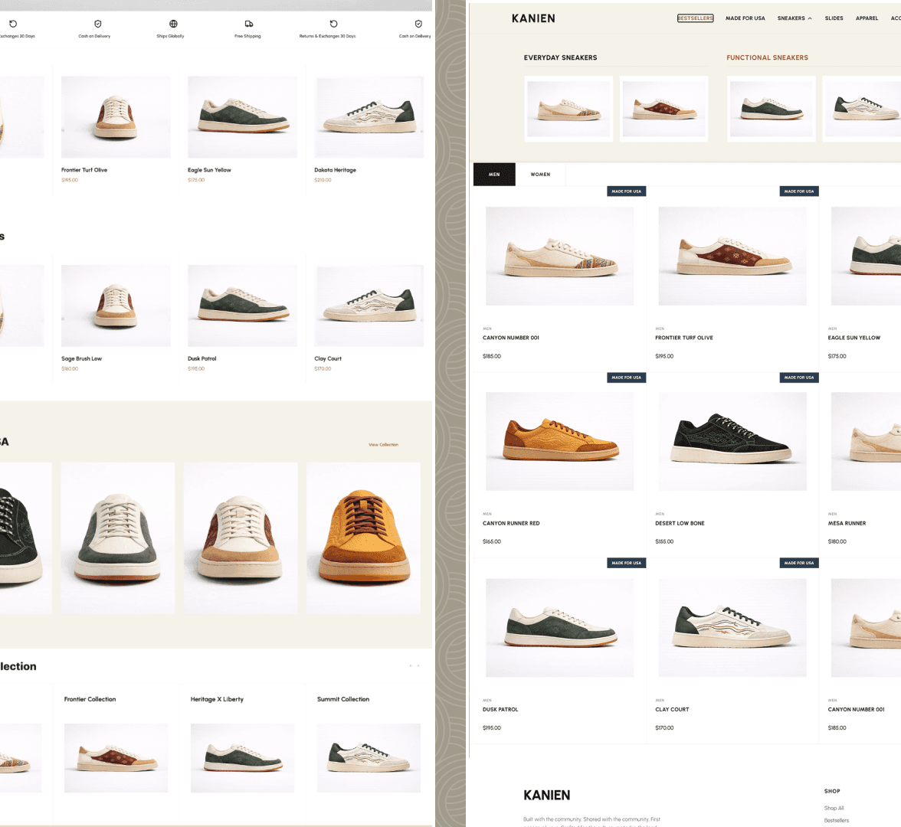901x827 pixels.
Task: Select the green shoe thumbnail under Functional Sneakers
Action: (x=771, y=109)
